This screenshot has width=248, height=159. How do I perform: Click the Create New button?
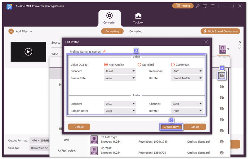(x=171, y=127)
